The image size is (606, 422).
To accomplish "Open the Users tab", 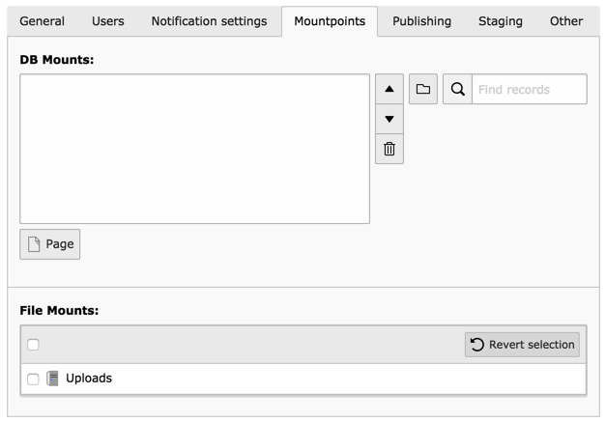I will pos(107,21).
